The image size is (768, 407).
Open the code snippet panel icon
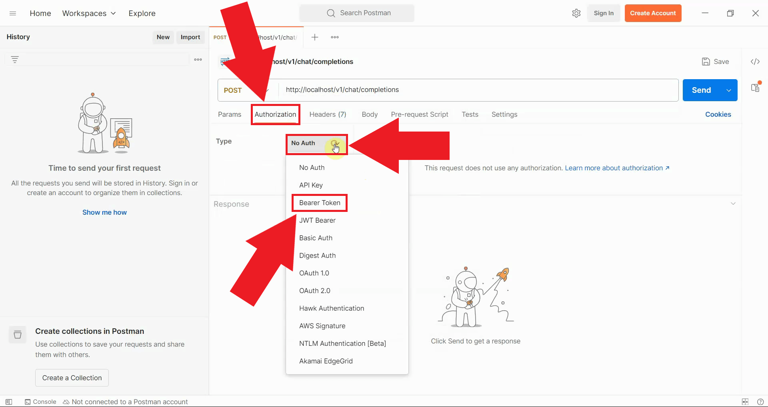tap(755, 62)
